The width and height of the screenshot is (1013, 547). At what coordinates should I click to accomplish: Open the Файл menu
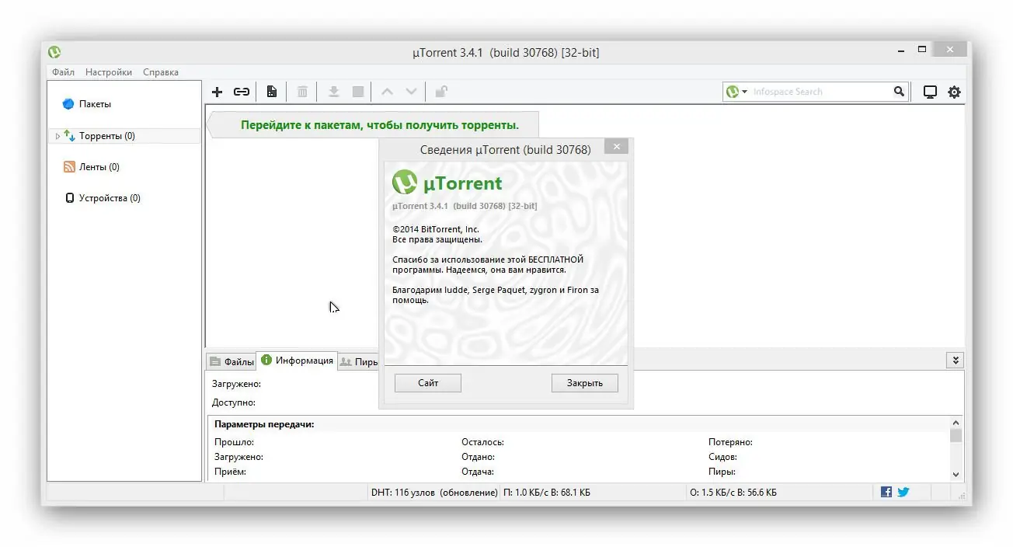(x=63, y=72)
